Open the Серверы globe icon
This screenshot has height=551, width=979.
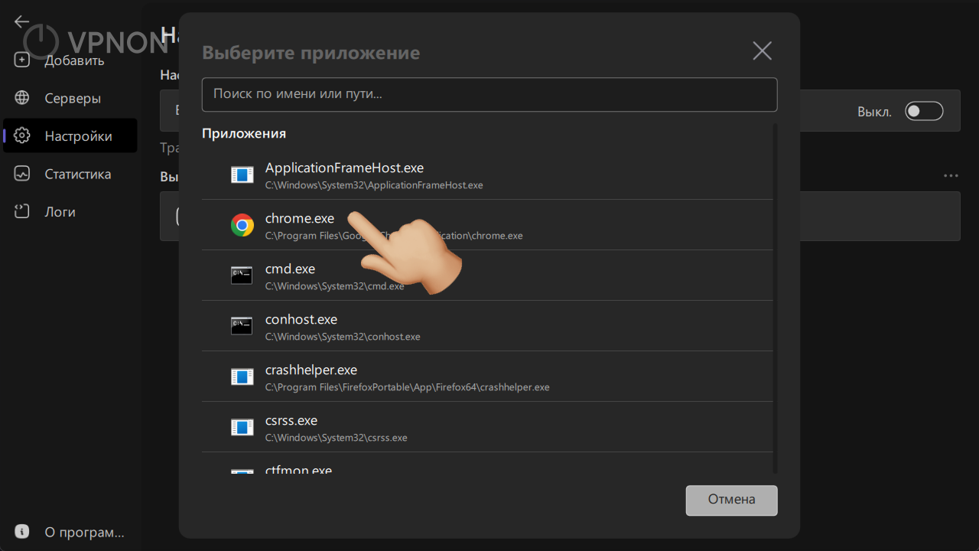click(22, 98)
